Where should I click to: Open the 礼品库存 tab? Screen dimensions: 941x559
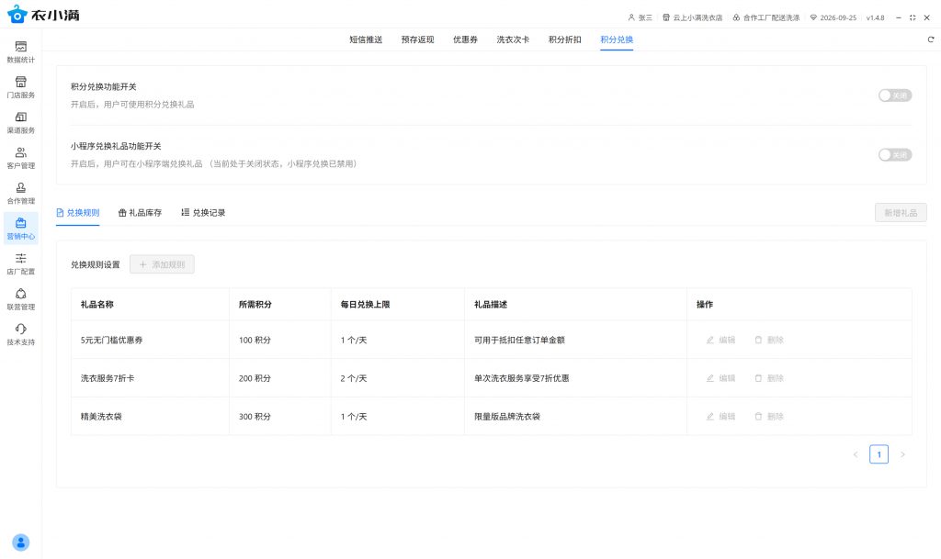[140, 212]
